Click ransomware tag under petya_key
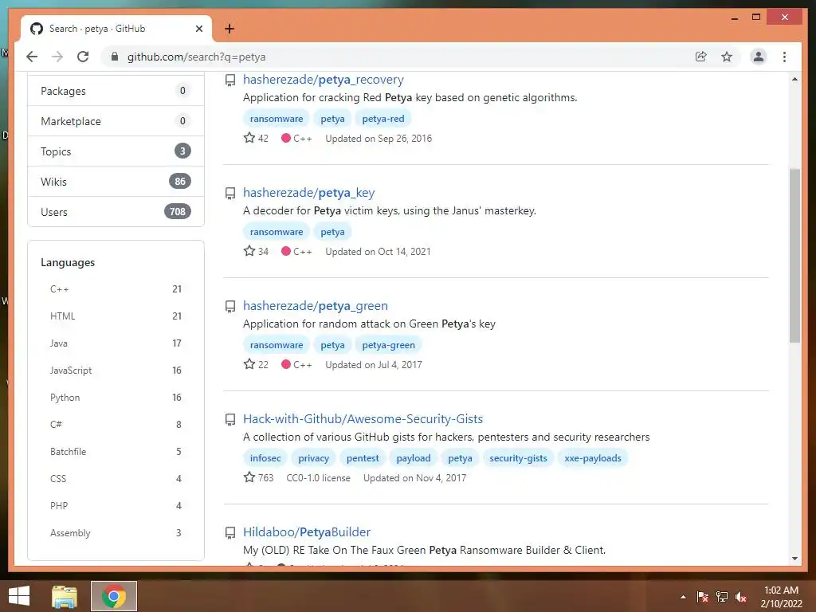The image size is (816, 612). [277, 232]
